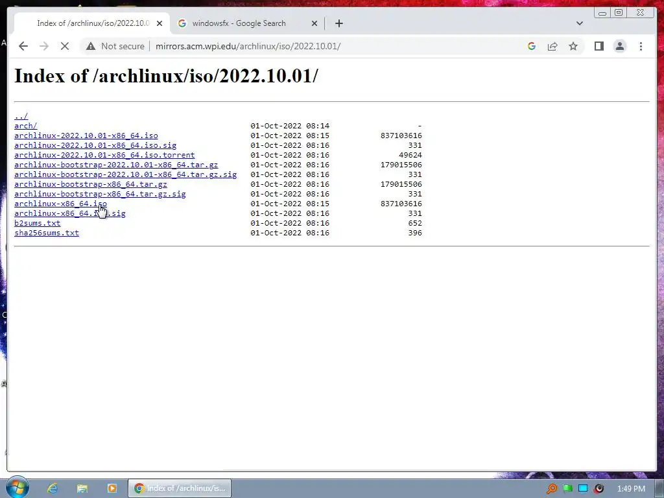Click the 49624 torrent file size

(x=410, y=155)
